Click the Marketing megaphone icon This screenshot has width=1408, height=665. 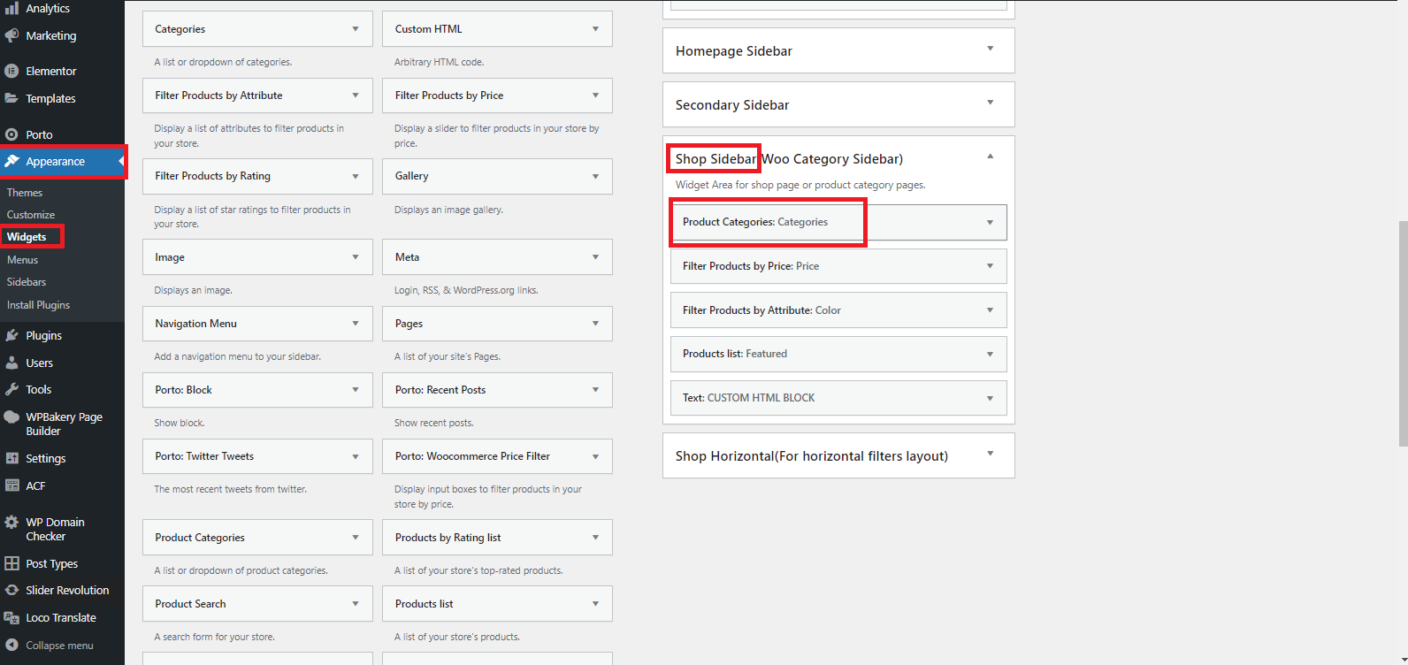(x=11, y=35)
